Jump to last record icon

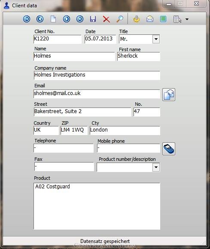pos(80,19)
